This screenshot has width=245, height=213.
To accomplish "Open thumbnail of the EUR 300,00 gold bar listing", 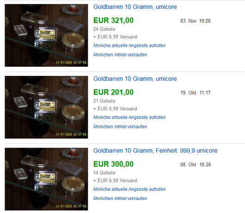I will (x=46, y=179).
